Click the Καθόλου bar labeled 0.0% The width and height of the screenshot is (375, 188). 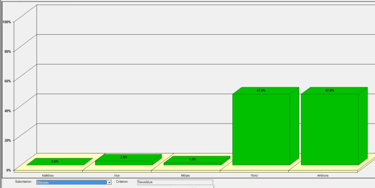pos(60,161)
